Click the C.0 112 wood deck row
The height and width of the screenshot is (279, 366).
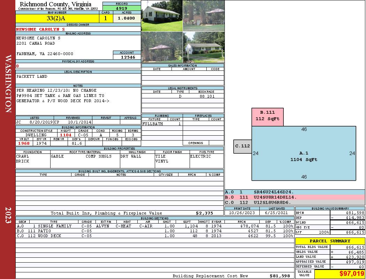tap(155, 236)
